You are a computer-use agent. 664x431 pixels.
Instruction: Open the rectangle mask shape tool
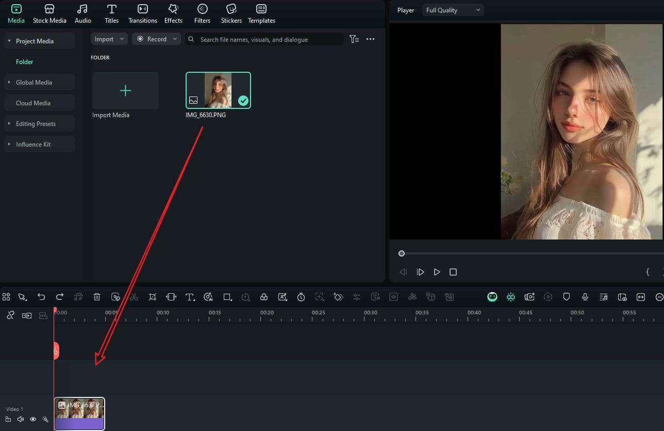(227, 297)
